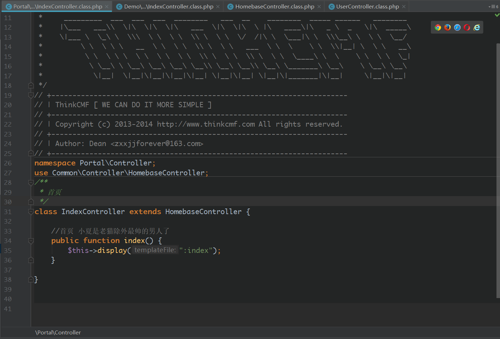Fold comment block end marker at line 25
Image resolution: width=500 pixels, height=339 pixels.
(31, 153)
